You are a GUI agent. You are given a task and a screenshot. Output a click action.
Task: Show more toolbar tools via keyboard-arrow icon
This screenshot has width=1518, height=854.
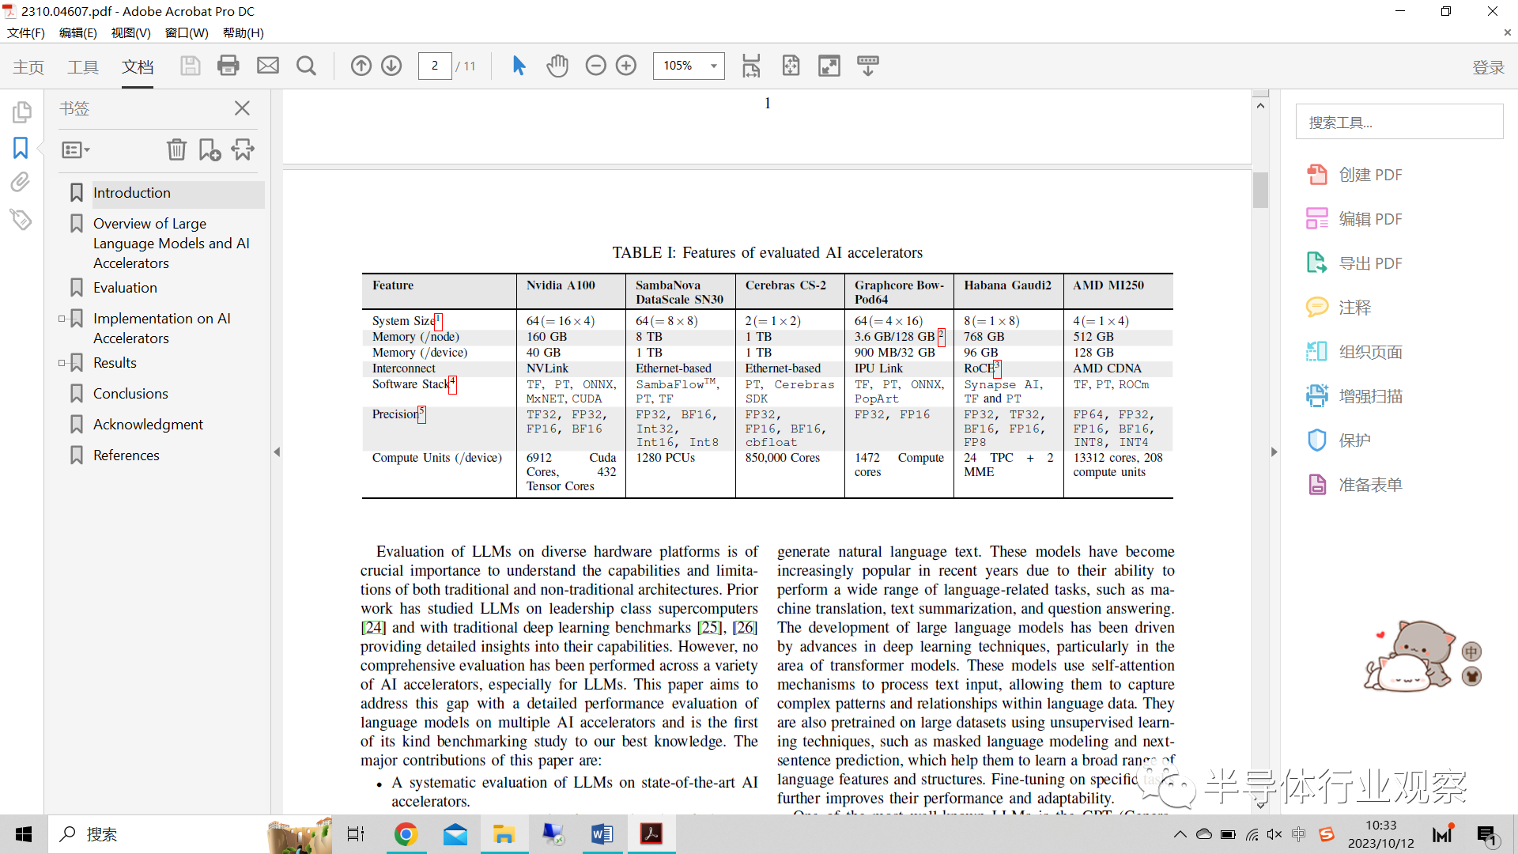(x=867, y=66)
